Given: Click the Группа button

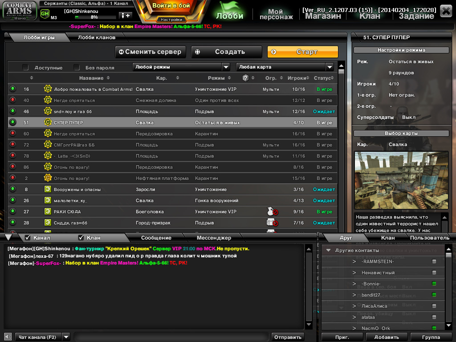Looking at the screenshot, I should coord(431,337).
